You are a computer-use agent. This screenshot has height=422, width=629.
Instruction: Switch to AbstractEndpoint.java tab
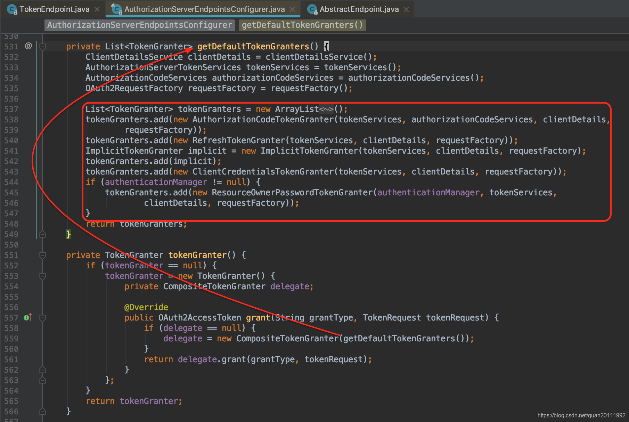(359, 9)
